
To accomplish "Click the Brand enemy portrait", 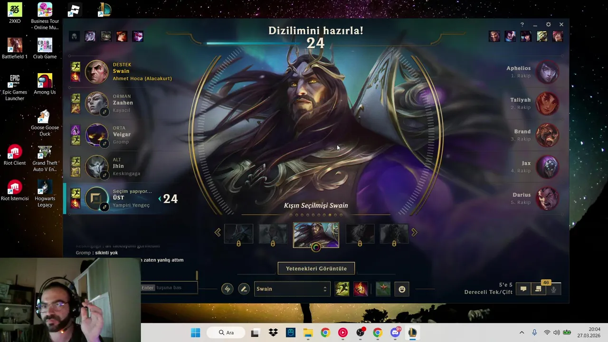I will coord(547,135).
